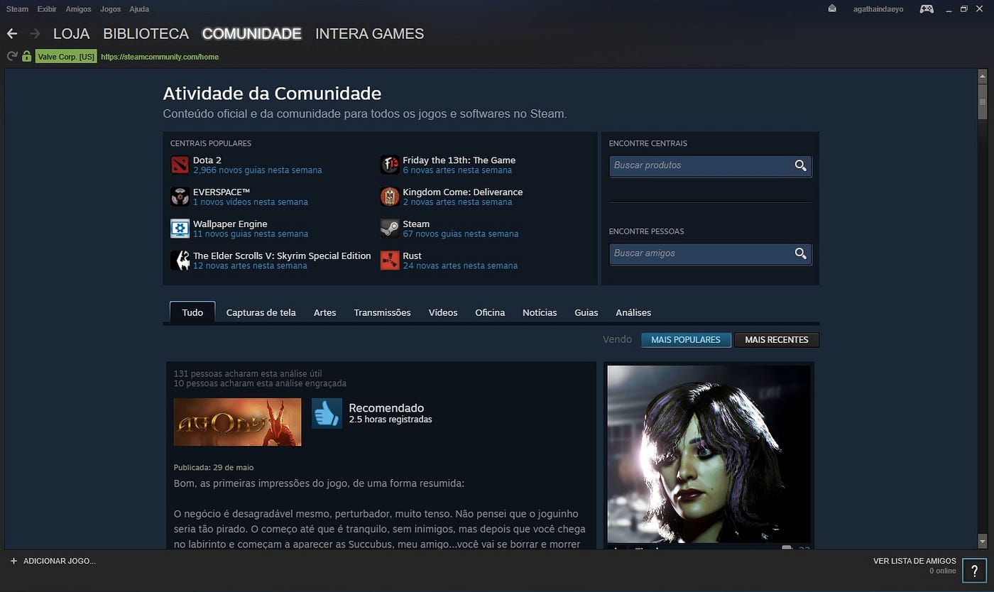This screenshot has width=994, height=592.
Task: Open 1 novos vídeos nesta semana
Action: (x=251, y=202)
